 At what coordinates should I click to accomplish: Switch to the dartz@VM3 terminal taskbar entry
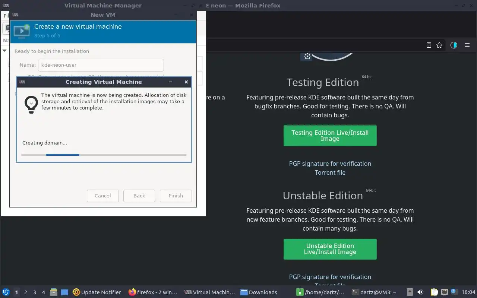point(374,292)
